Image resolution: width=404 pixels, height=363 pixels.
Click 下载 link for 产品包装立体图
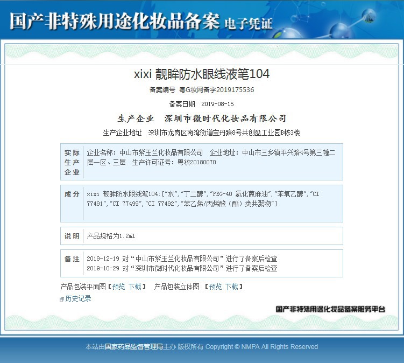tap(232, 287)
